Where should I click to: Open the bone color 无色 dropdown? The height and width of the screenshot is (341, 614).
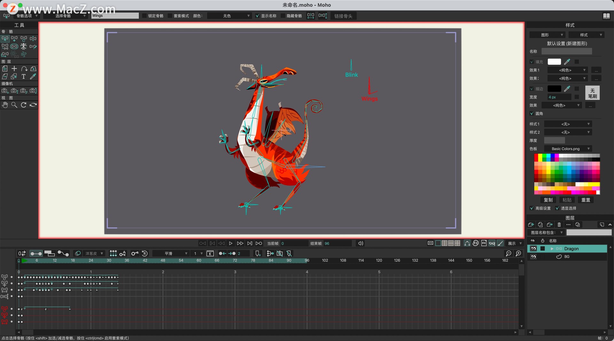coord(229,16)
